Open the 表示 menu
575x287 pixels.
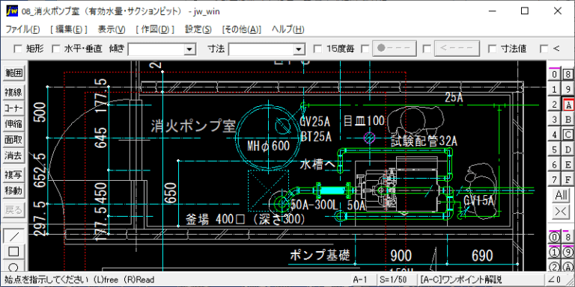tap(112, 30)
